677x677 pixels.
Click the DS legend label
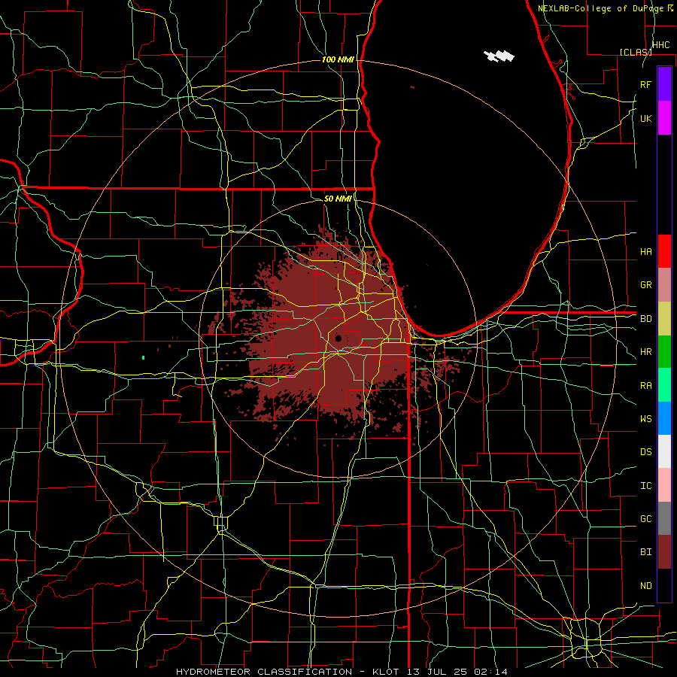click(645, 451)
